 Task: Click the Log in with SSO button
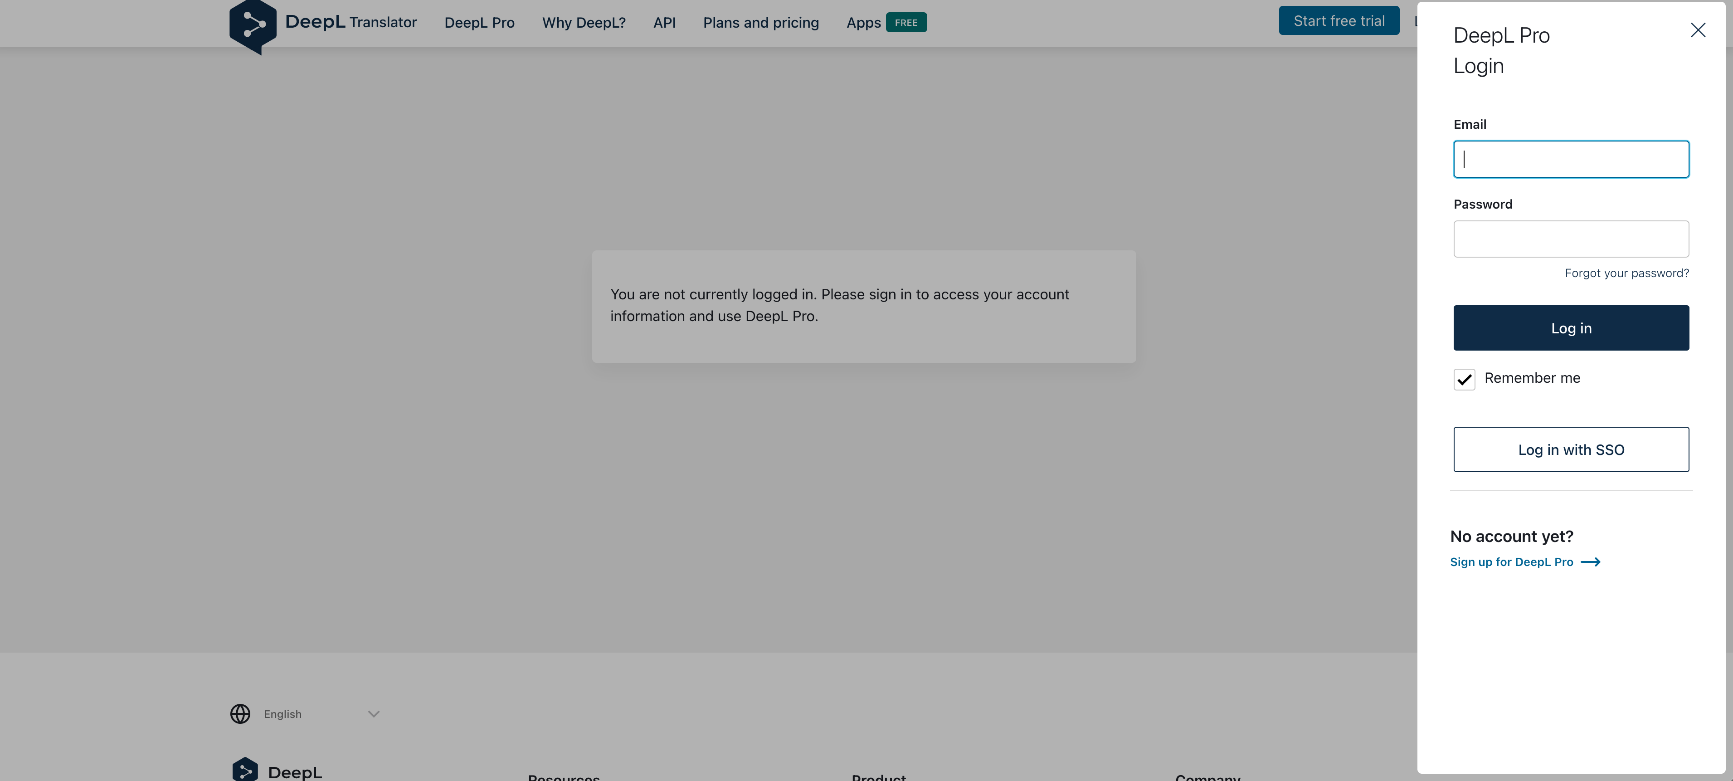click(x=1571, y=449)
